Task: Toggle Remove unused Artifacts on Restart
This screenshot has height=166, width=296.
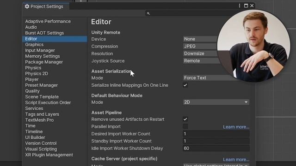Action: click(x=185, y=119)
